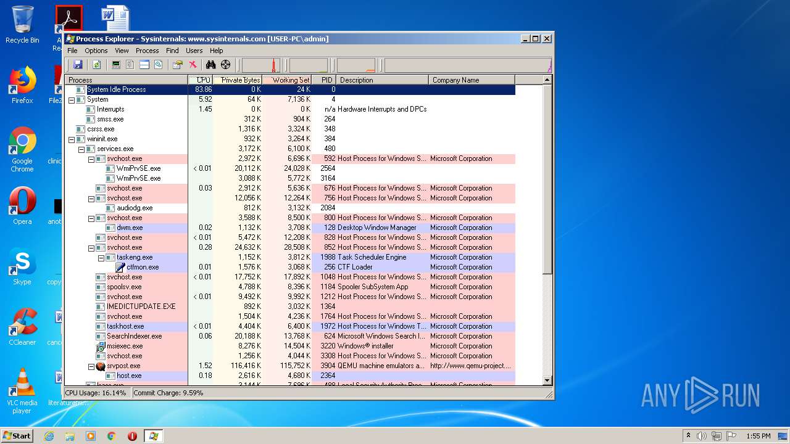Click the process list scrollbar down arrow
The width and height of the screenshot is (790, 444).
[547, 380]
